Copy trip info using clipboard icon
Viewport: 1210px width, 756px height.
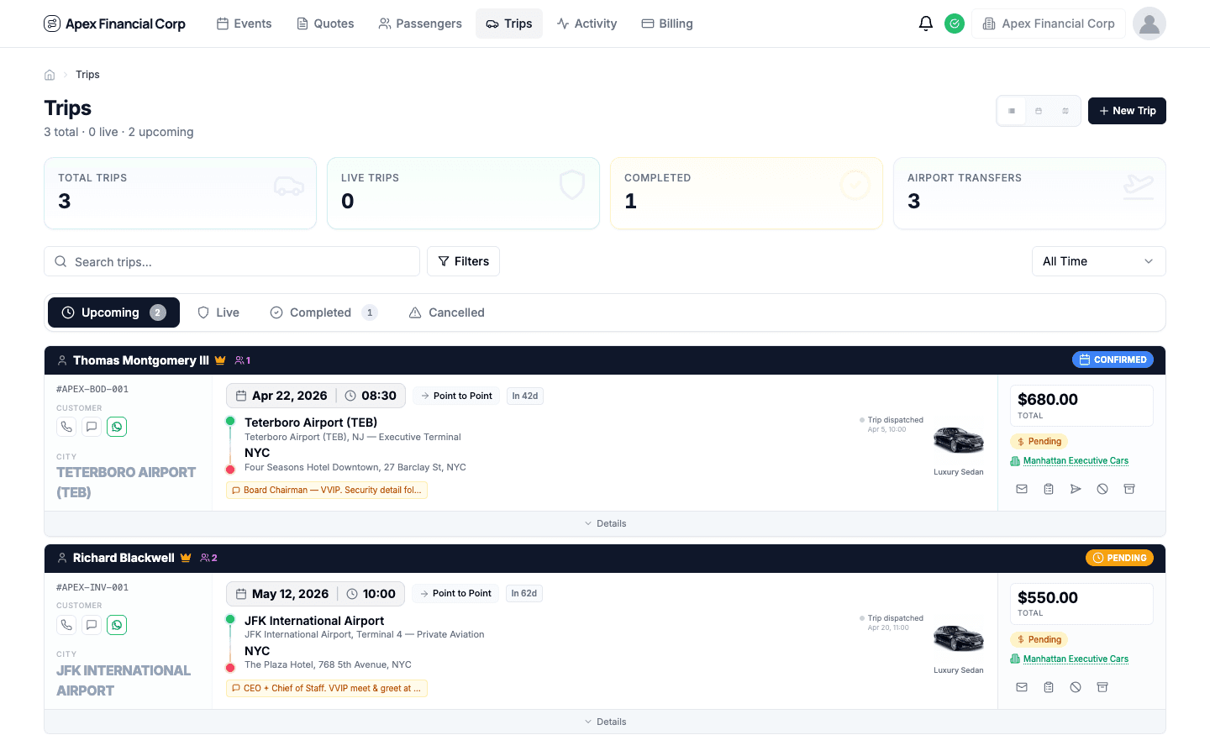[1049, 488]
